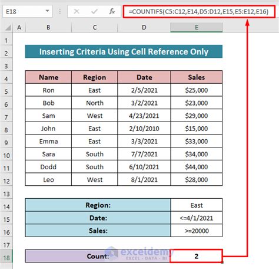The height and width of the screenshot is (269, 279).
Task: Select column C header
Action: coord(95,27)
